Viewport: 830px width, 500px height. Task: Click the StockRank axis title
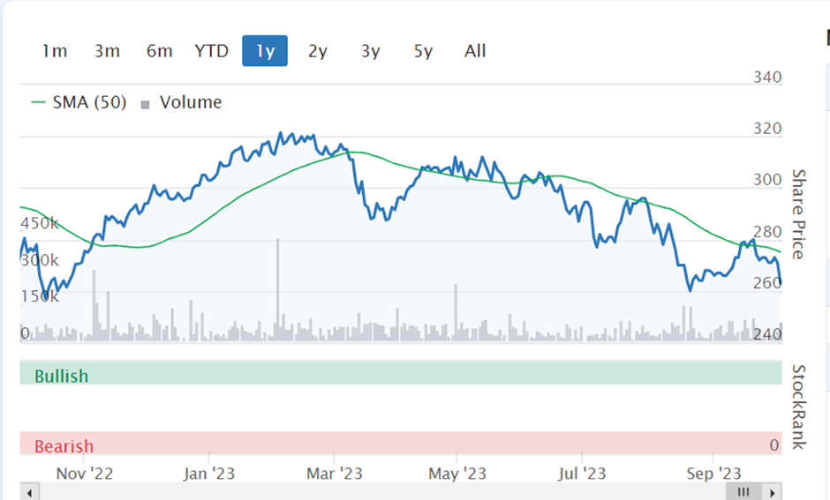pyautogui.click(x=798, y=407)
